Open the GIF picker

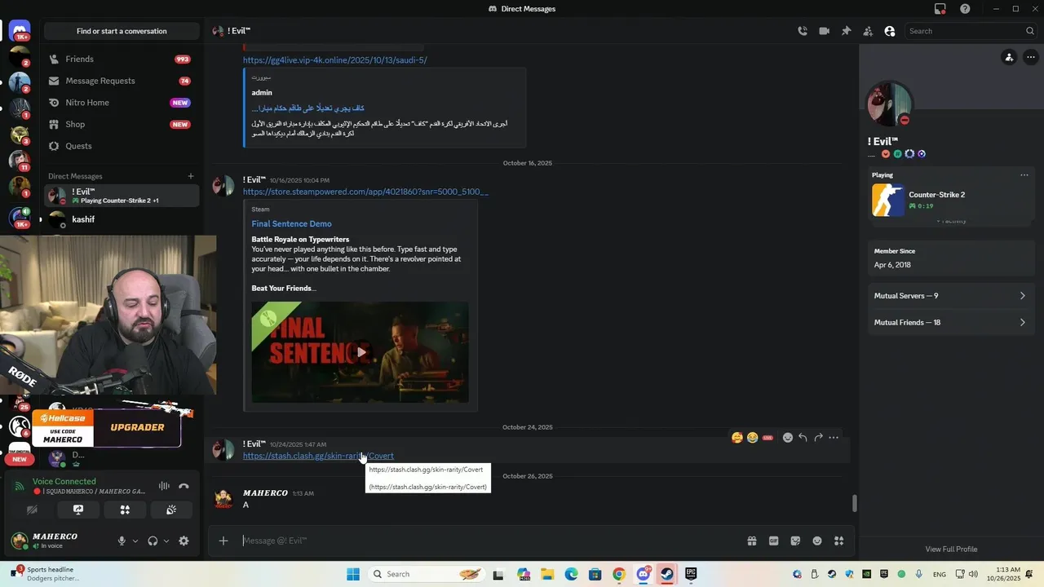point(773,541)
